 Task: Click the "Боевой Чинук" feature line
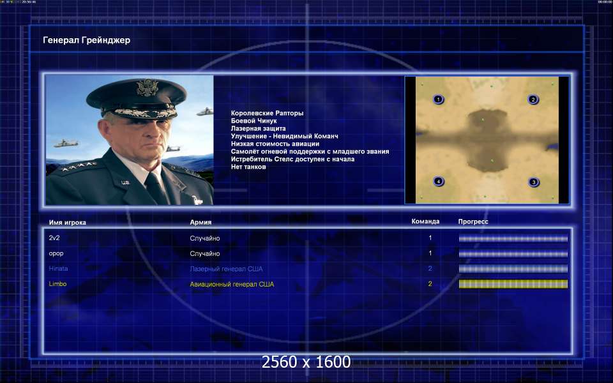(x=254, y=121)
